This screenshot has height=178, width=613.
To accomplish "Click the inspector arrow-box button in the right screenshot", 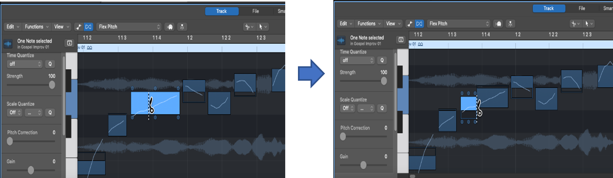I will [401, 40].
